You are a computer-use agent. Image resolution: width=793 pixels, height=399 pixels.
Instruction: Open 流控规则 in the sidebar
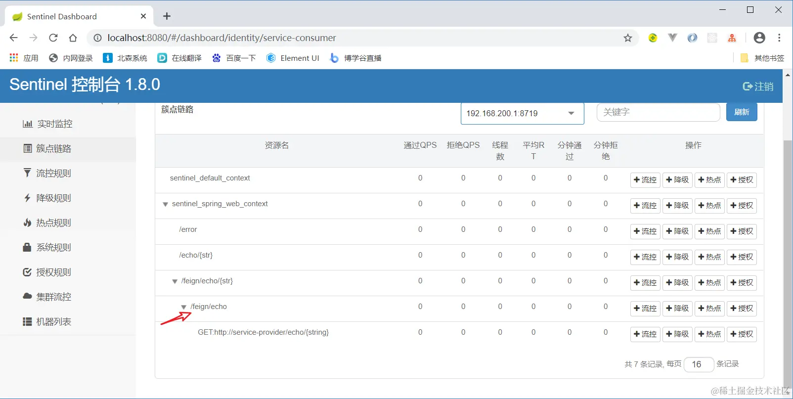[47, 173]
